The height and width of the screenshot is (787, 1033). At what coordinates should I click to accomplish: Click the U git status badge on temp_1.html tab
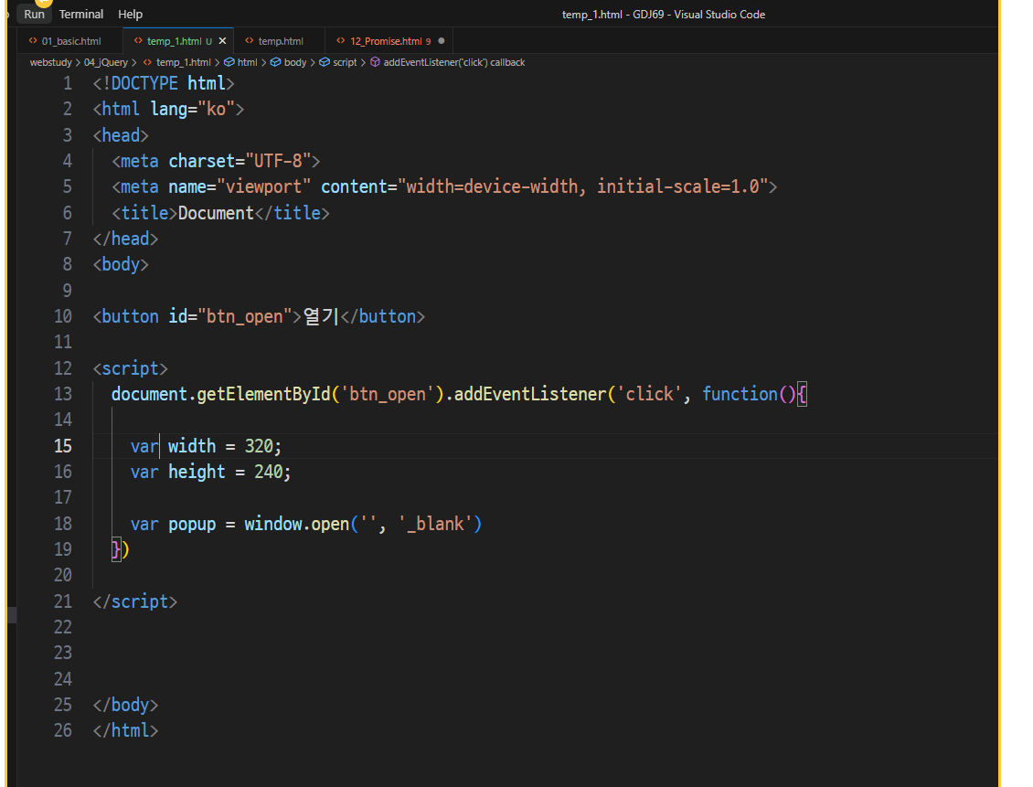click(208, 41)
